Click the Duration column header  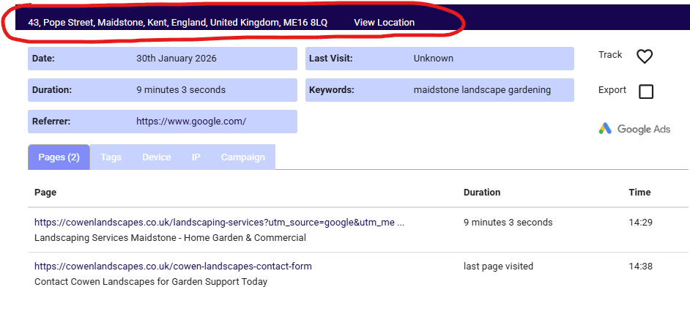point(482,193)
